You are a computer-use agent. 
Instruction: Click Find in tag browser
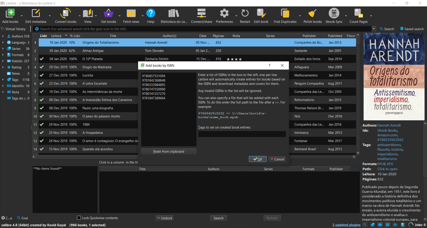click(x=22, y=218)
